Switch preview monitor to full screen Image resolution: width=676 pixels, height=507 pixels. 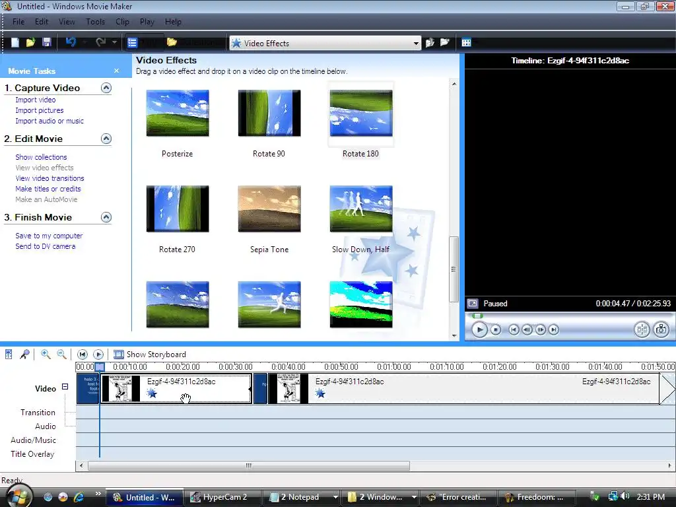point(473,304)
